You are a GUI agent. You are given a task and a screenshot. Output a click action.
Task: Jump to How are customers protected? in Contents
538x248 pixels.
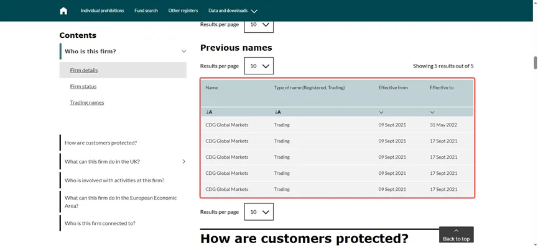tap(101, 143)
